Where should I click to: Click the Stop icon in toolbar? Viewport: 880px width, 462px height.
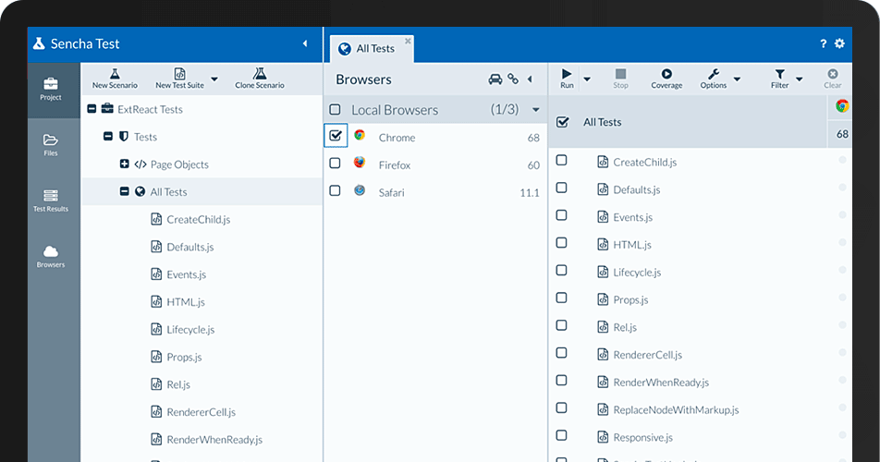tap(621, 73)
